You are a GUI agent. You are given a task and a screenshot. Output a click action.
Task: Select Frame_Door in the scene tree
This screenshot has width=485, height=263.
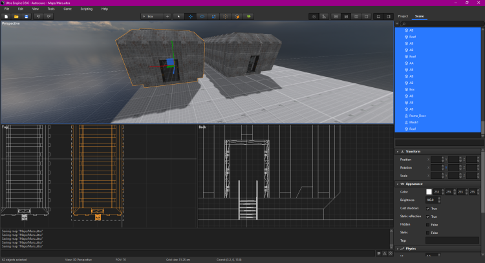[x=418, y=116]
